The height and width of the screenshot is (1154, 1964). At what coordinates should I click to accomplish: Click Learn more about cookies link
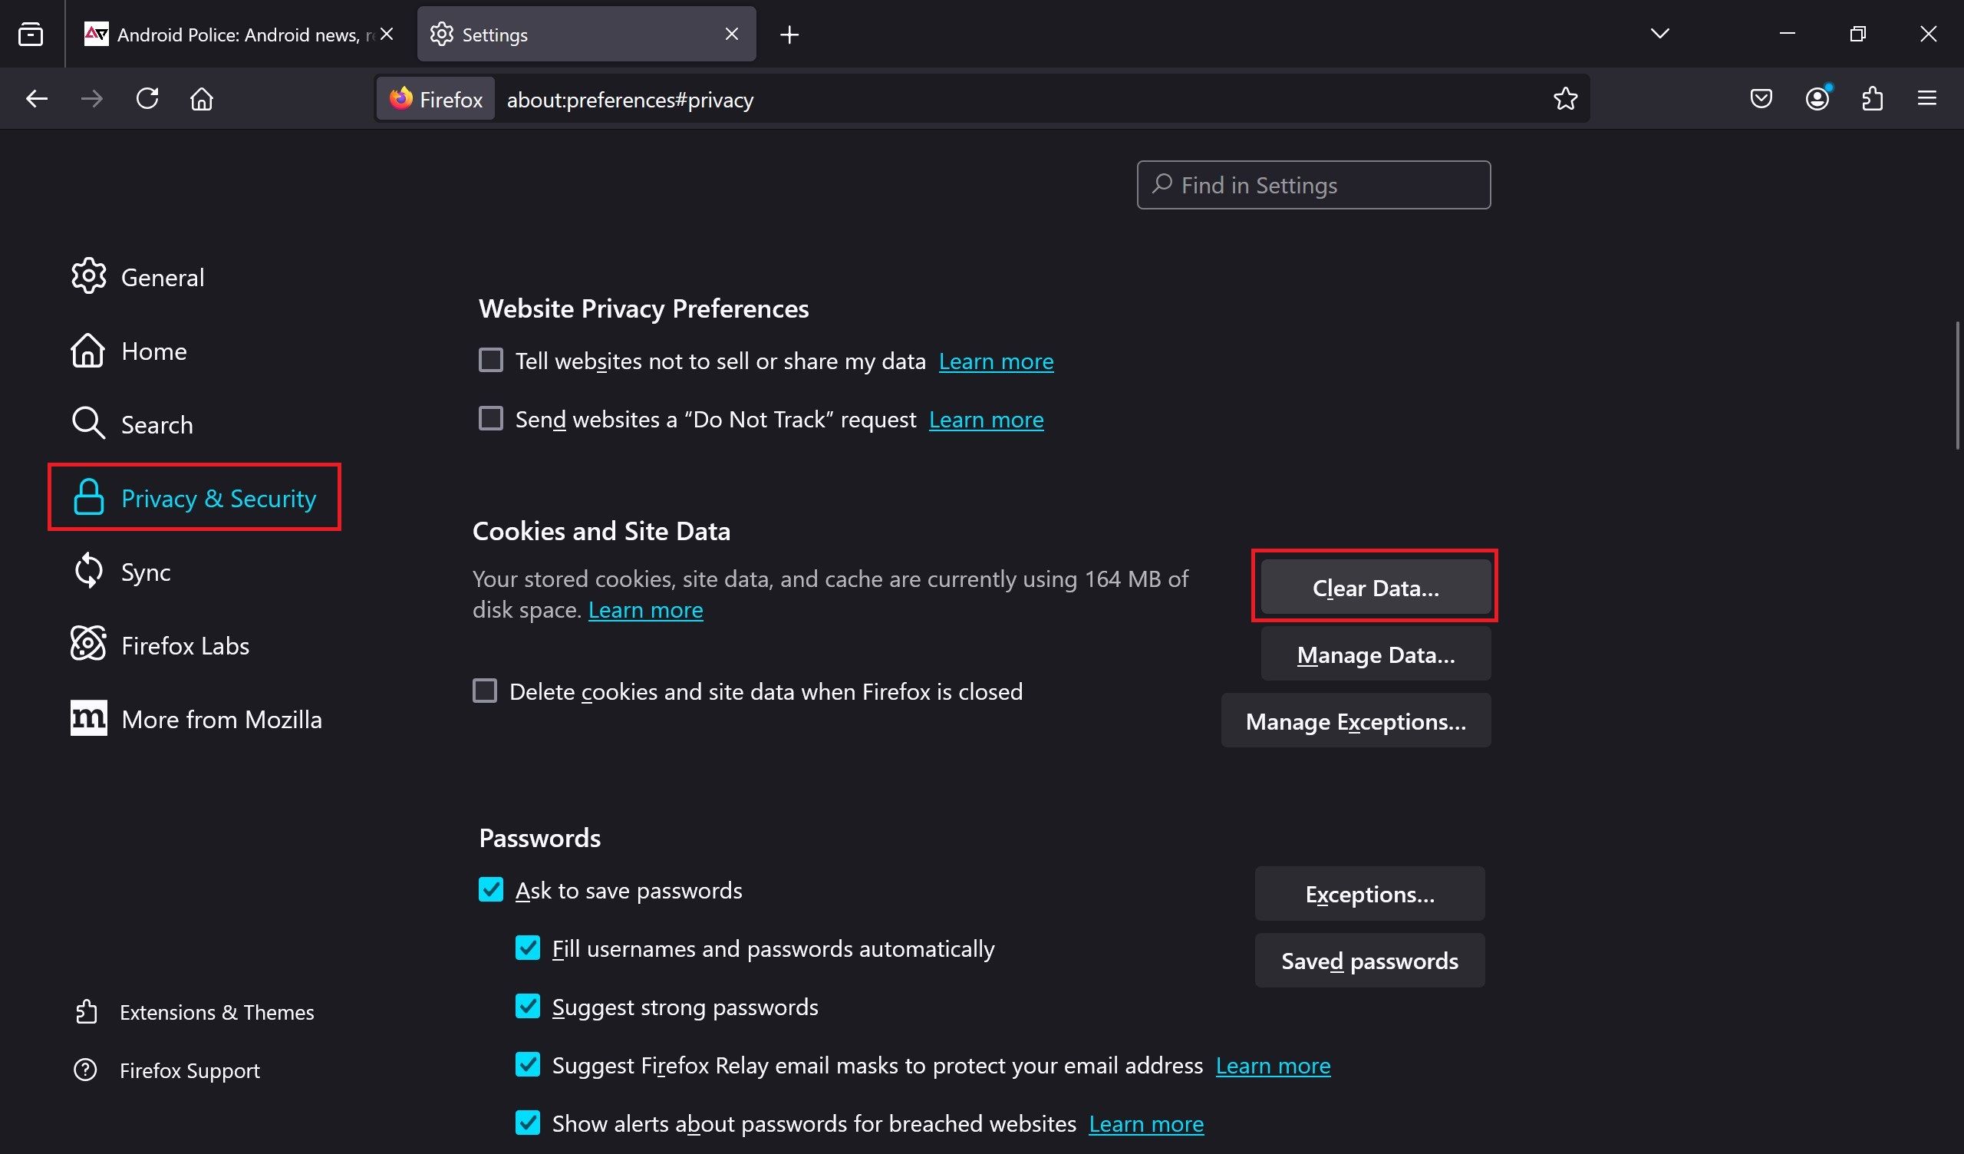click(645, 610)
